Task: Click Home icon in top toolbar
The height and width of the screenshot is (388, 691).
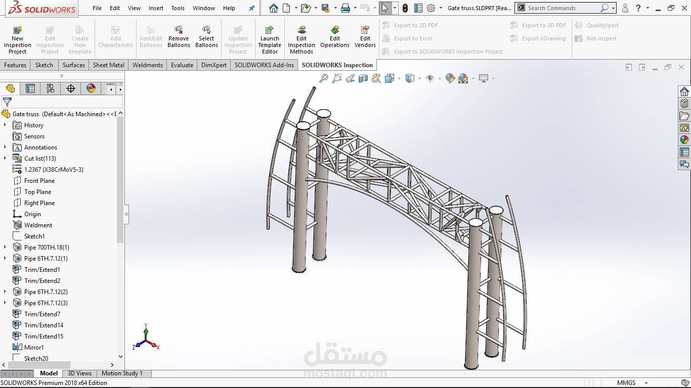Action: 273,8
